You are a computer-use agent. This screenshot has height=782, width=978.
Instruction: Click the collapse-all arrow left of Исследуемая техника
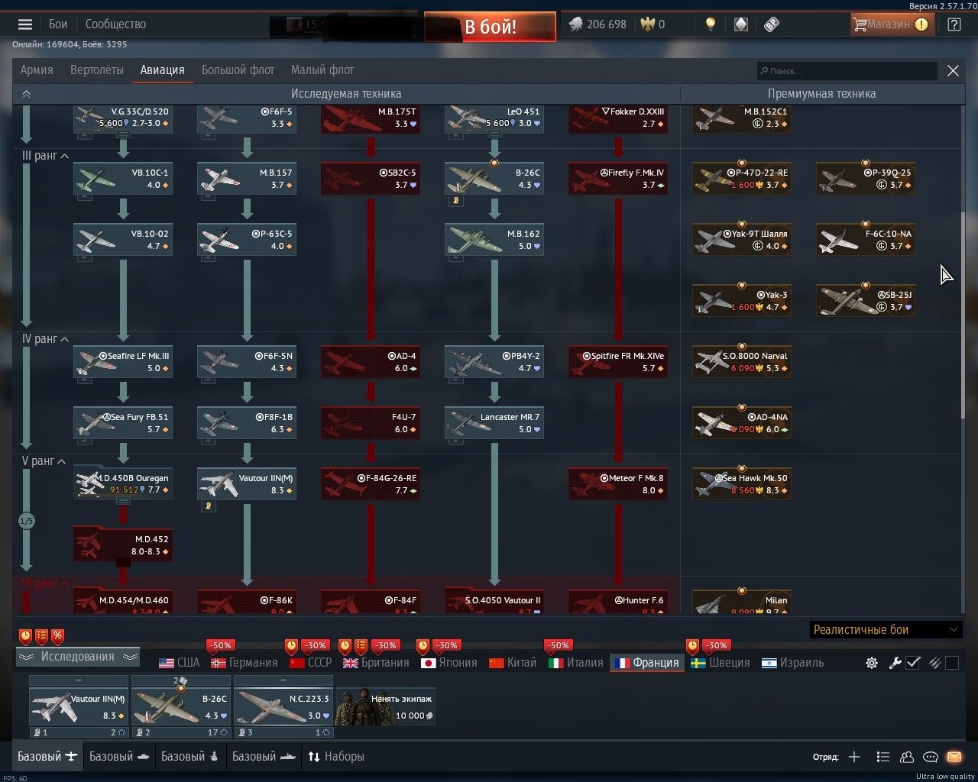(x=26, y=94)
